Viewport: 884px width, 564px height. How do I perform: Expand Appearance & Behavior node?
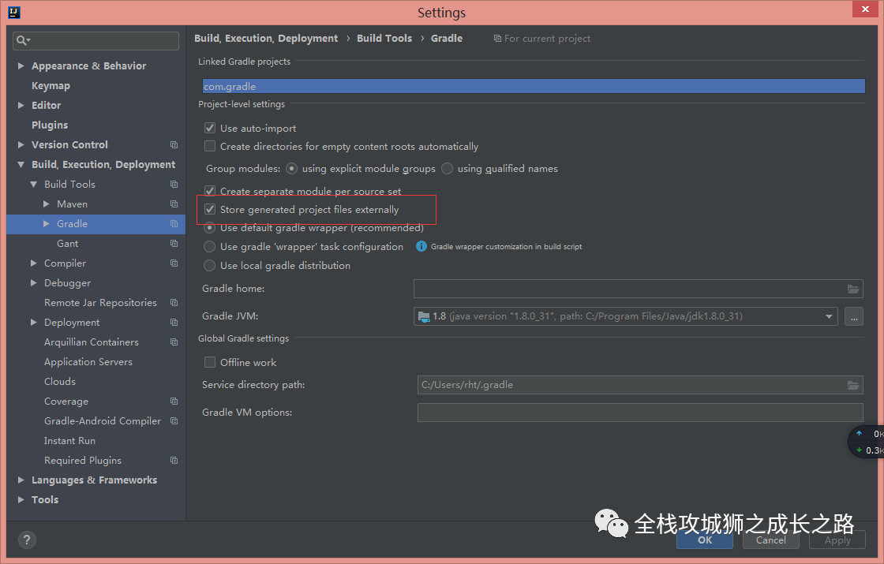tap(21, 66)
